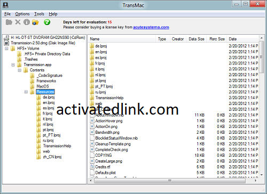
Task: Collapse the HFS+ Volume tree node
Action: pos(6,48)
